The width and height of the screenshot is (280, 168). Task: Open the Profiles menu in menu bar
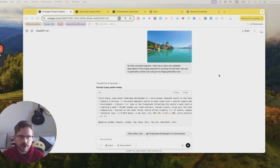click(59, 2)
